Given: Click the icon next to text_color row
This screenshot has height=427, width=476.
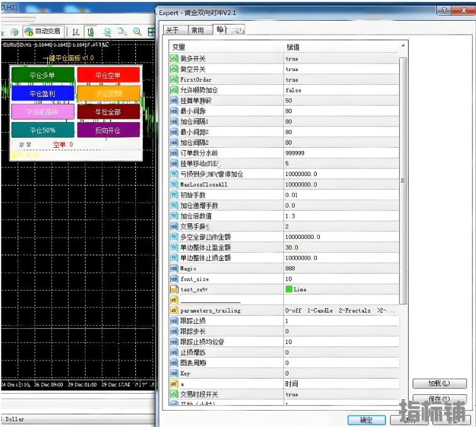Looking at the screenshot, I should [174, 290].
